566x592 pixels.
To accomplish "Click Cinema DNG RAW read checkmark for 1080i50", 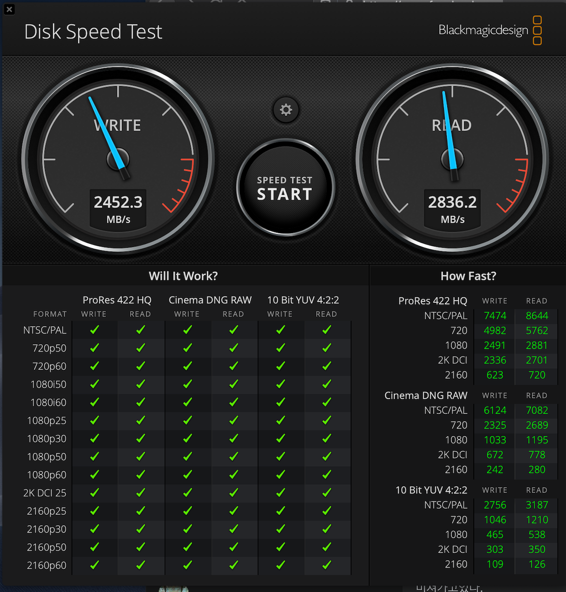I will pos(233,384).
